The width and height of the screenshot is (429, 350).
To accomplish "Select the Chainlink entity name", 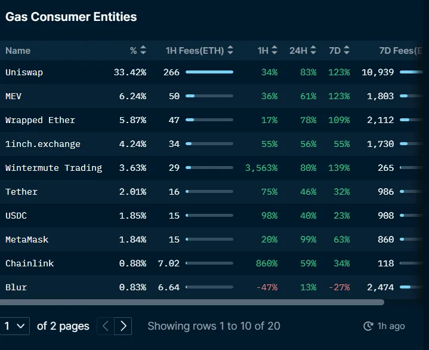I will click(30, 263).
